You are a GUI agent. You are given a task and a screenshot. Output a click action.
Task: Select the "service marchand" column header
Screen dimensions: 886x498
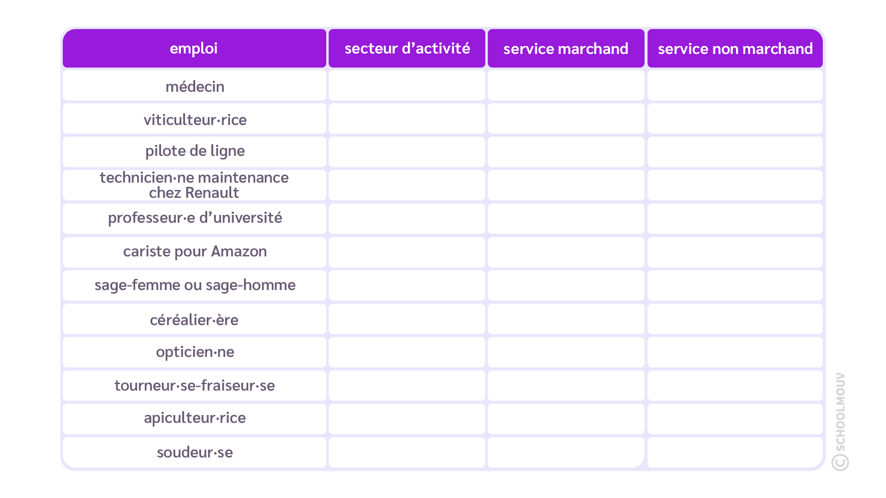pos(566,48)
